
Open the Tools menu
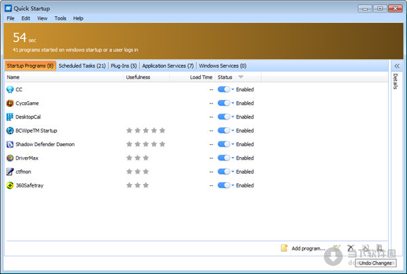click(x=60, y=18)
